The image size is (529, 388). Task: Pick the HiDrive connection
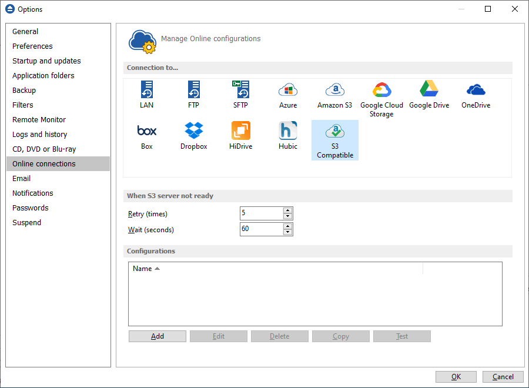click(240, 136)
